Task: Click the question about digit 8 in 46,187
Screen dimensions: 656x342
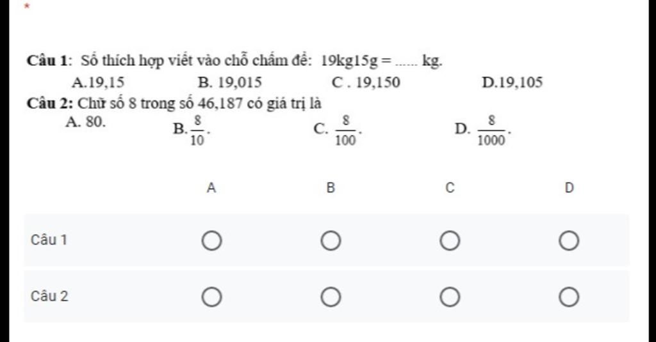Action: tap(174, 103)
